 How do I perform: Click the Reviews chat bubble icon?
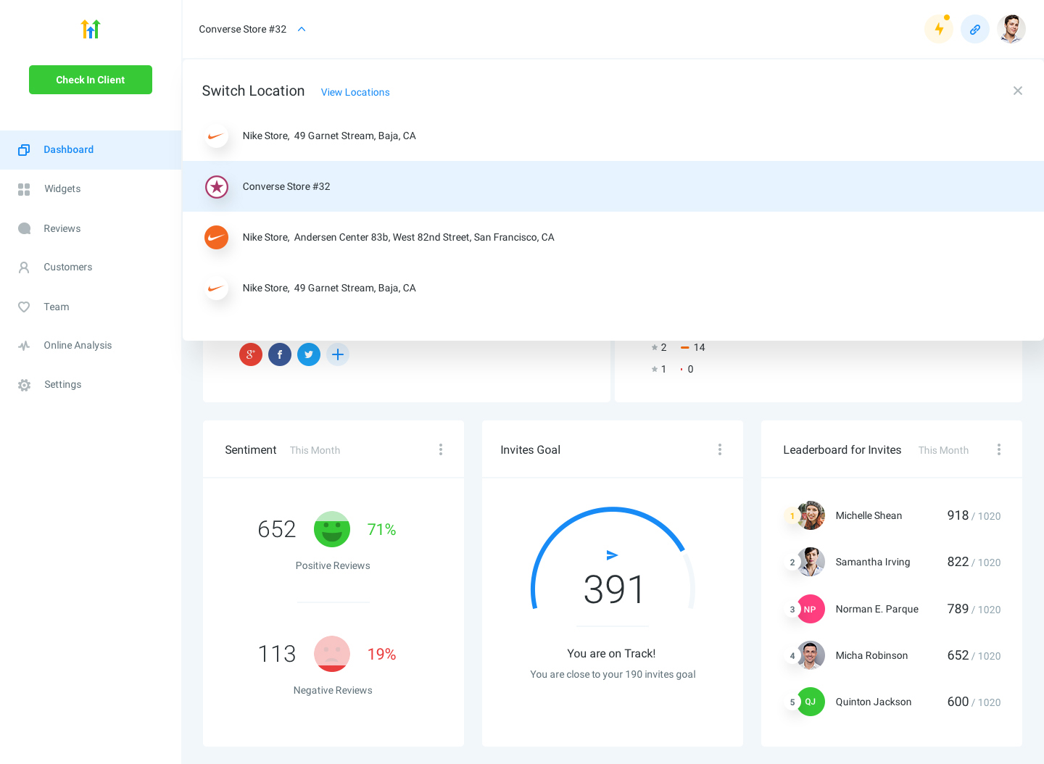[x=24, y=228]
